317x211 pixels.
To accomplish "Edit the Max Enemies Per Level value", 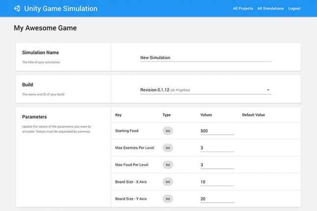I will [217, 148].
